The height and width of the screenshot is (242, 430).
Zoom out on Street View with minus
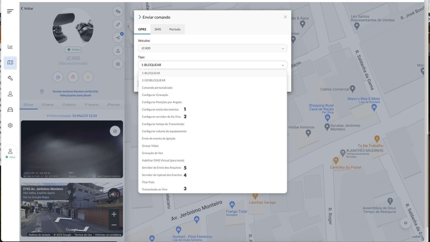pos(114,225)
